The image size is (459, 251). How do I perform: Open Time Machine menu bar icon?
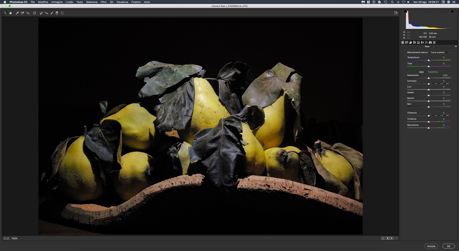(385, 2)
